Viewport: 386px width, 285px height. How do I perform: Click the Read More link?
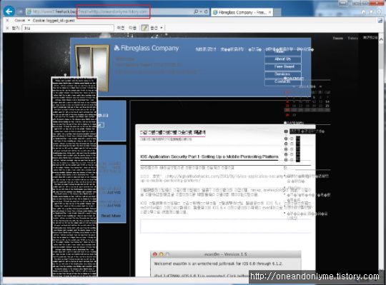[x=111, y=216]
